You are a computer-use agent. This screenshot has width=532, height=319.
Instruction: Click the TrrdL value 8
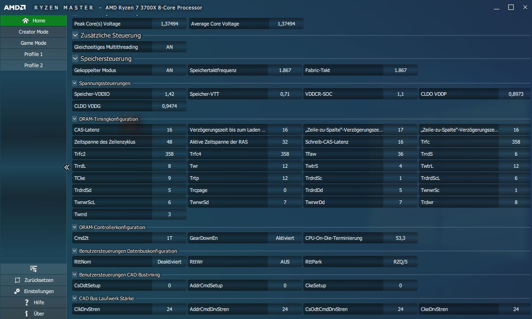(x=169, y=166)
